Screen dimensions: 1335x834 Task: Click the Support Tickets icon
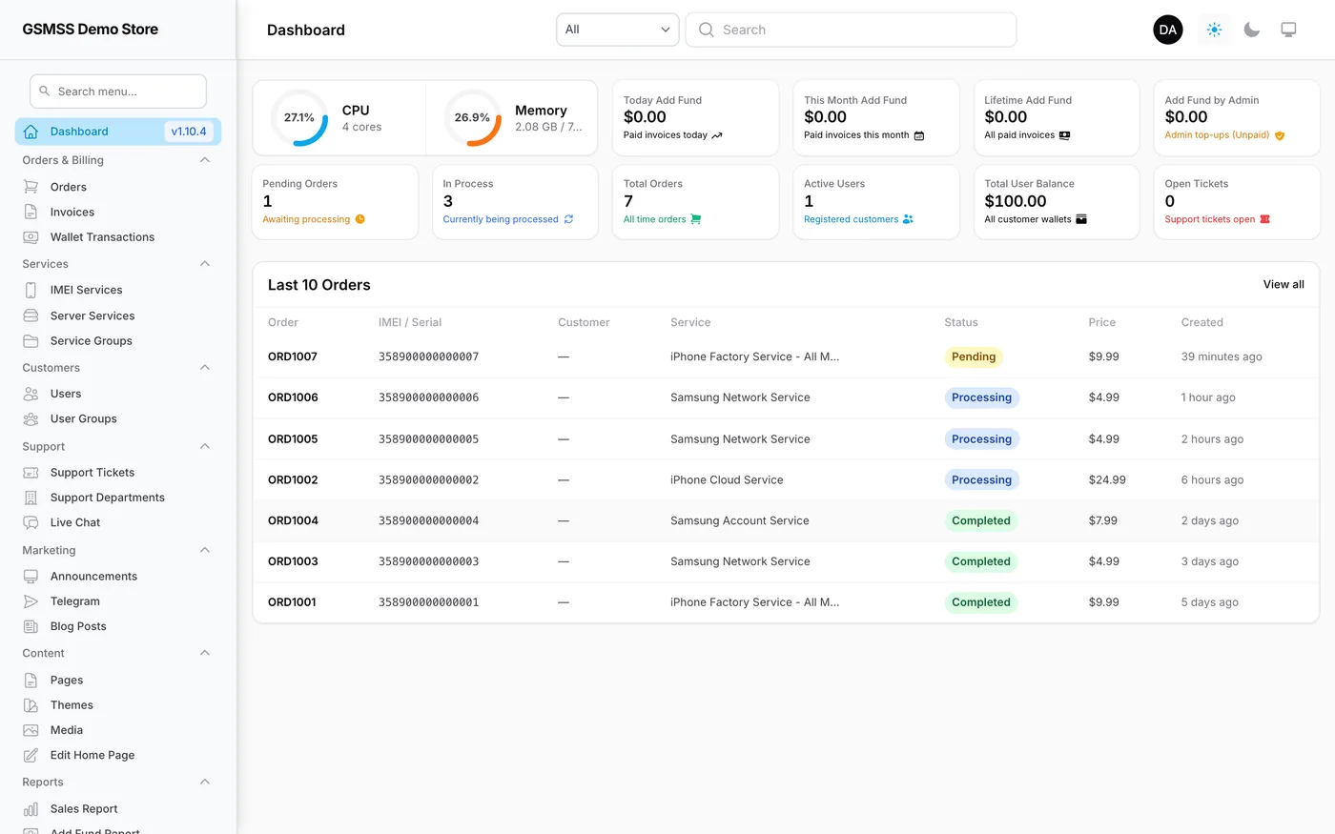click(31, 473)
